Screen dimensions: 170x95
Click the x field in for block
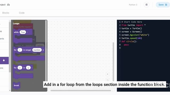click(20, 68)
